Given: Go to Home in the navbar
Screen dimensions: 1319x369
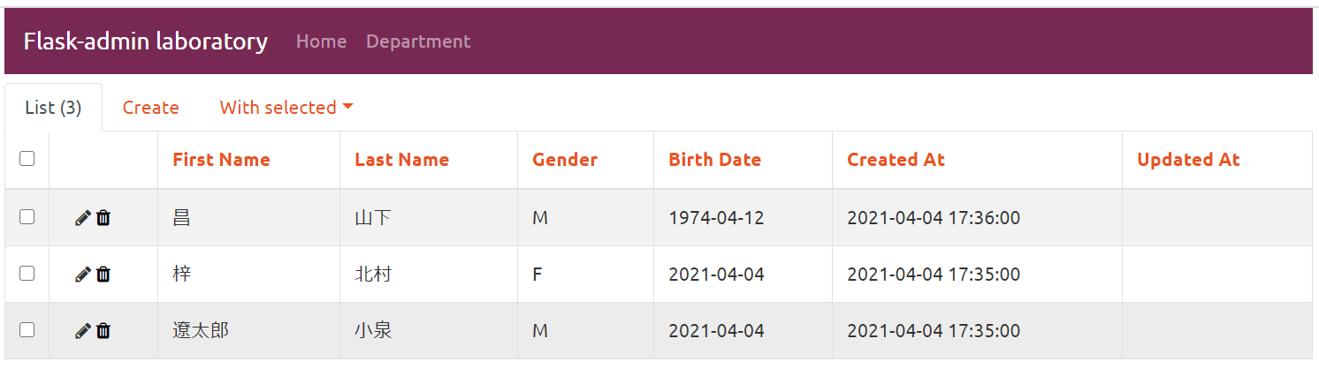Looking at the screenshot, I should click(321, 41).
